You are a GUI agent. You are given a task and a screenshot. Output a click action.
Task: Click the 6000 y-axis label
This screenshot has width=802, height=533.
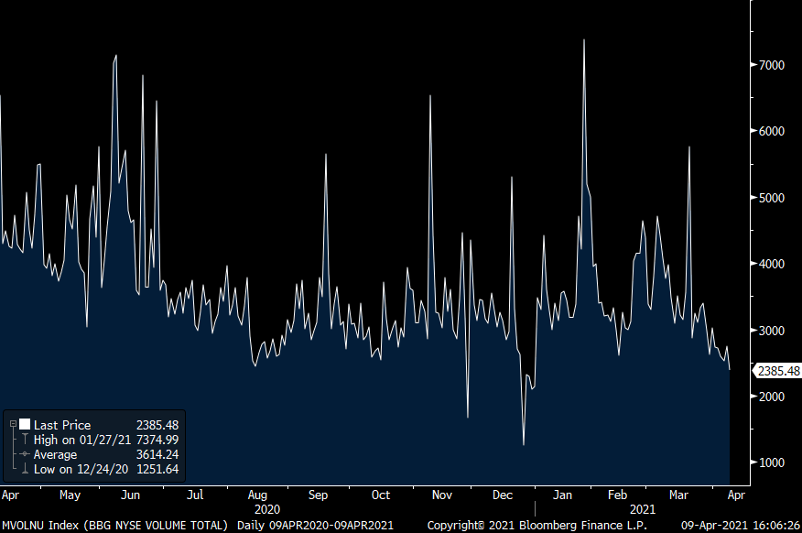pos(772,131)
